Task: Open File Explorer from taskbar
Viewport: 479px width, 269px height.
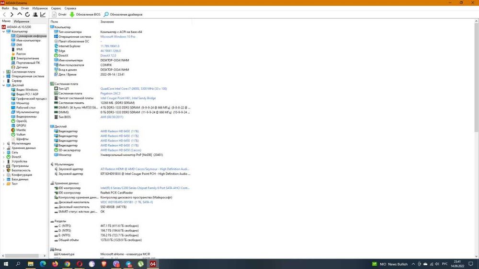Action: 31,264
